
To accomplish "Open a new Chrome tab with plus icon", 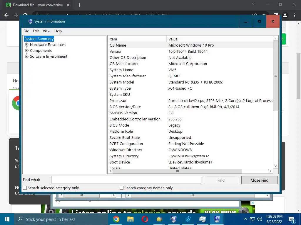I will pos(79,5).
